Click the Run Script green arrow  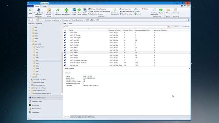(79, 10)
